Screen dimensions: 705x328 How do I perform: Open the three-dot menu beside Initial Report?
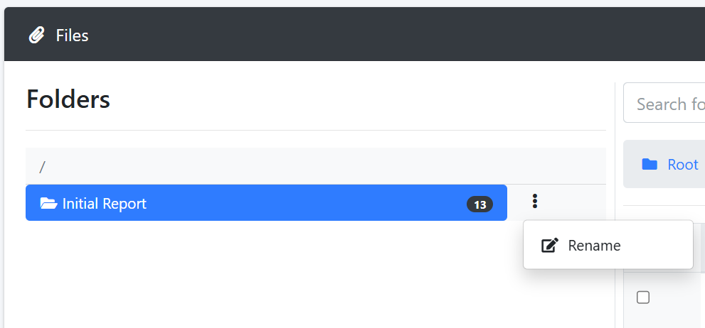pyautogui.click(x=534, y=202)
